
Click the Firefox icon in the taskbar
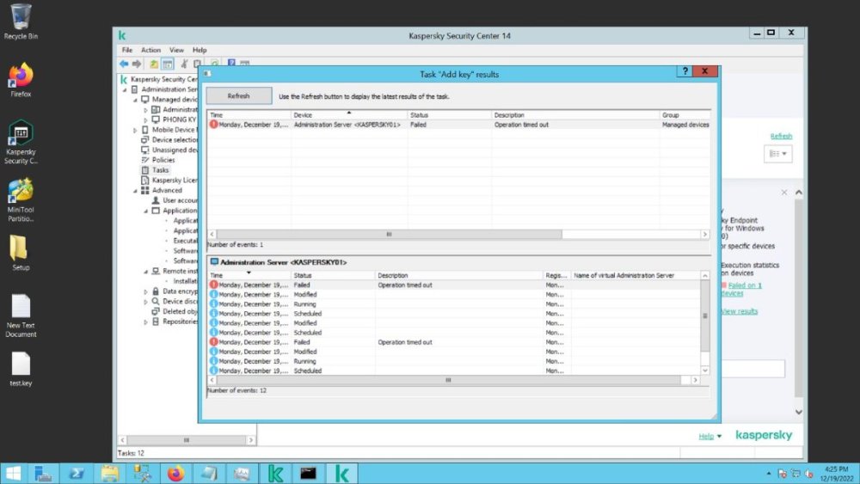pos(175,473)
